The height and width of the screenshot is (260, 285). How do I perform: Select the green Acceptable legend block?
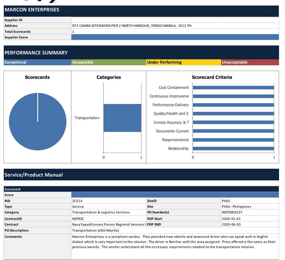(x=109, y=62)
